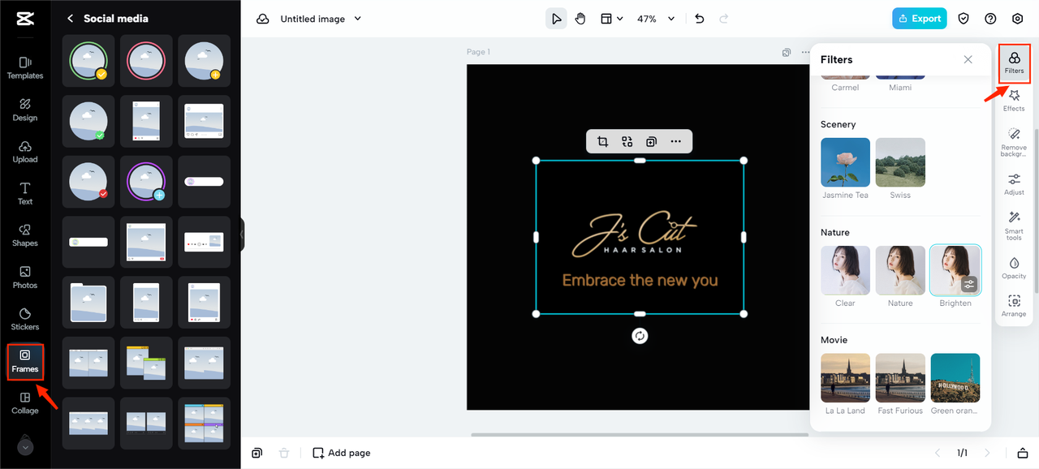The height and width of the screenshot is (469, 1039).
Task: Adjust the selected Brighten filter settings
Action: coord(969,284)
